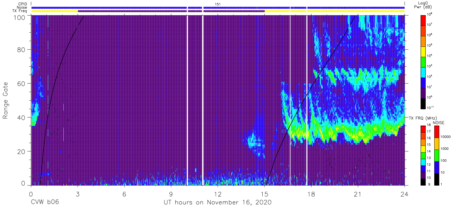Pick the orange segment of the NOISE colorbar

pos(437,143)
